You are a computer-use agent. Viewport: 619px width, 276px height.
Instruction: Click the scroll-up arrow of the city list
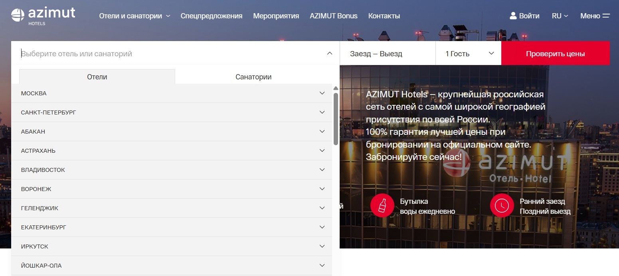point(336,88)
